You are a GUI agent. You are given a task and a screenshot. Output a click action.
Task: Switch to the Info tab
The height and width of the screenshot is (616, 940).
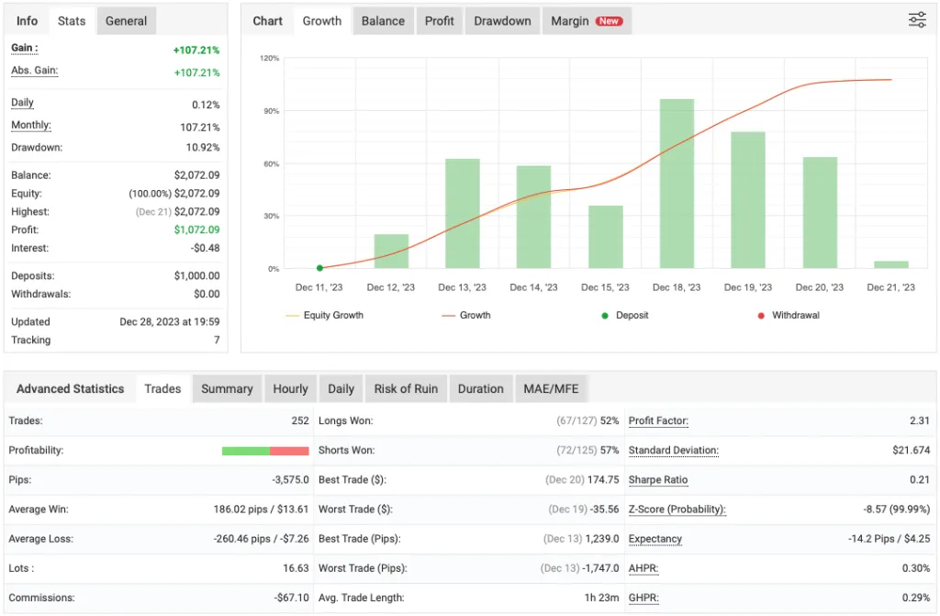tap(27, 19)
